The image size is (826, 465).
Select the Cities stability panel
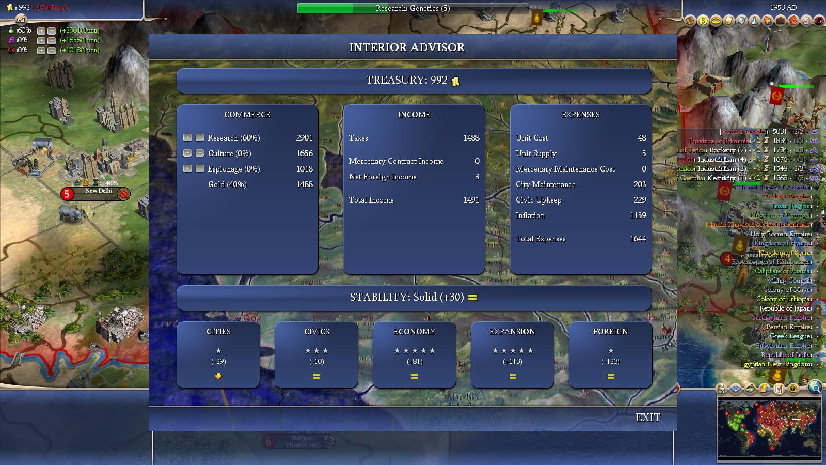(218, 354)
